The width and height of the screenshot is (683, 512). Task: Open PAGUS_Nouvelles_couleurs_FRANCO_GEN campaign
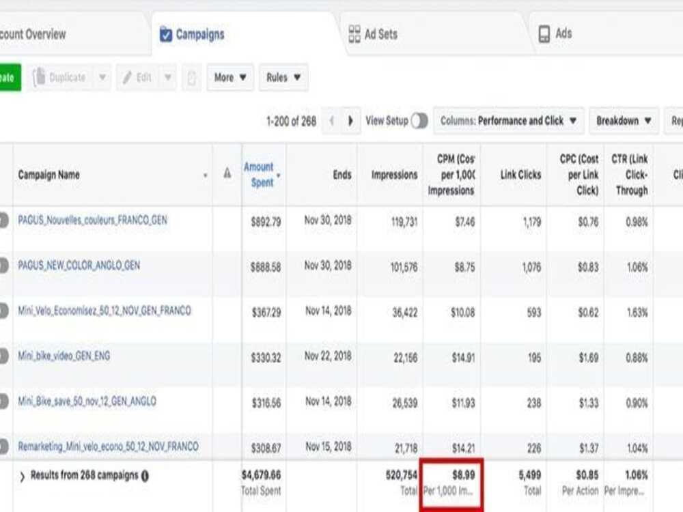click(92, 221)
